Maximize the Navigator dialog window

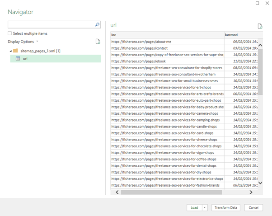(257, 3)
